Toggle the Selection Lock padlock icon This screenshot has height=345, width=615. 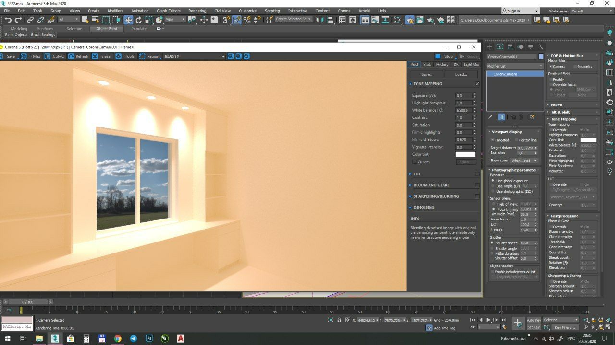click(339, 320)
